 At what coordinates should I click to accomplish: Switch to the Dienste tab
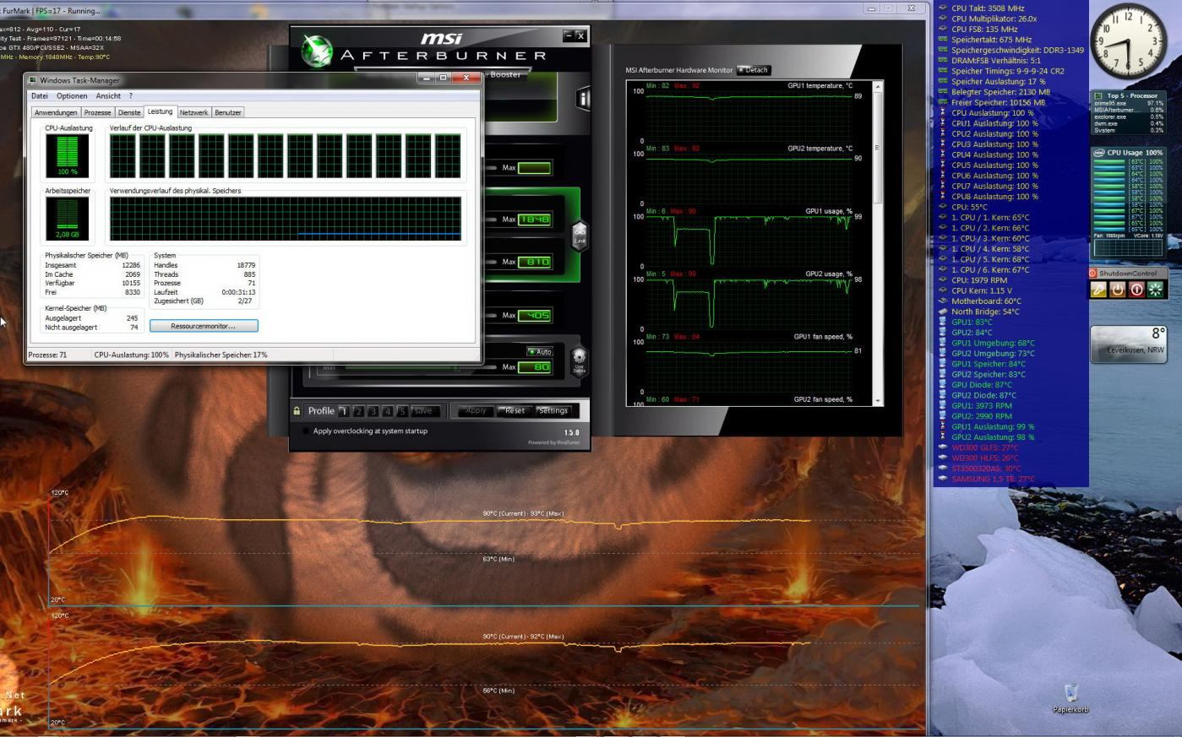[129, 112]
